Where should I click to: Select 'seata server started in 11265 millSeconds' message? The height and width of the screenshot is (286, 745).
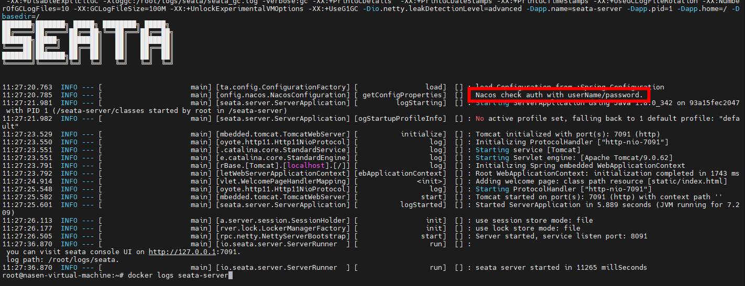pos(561,268)
